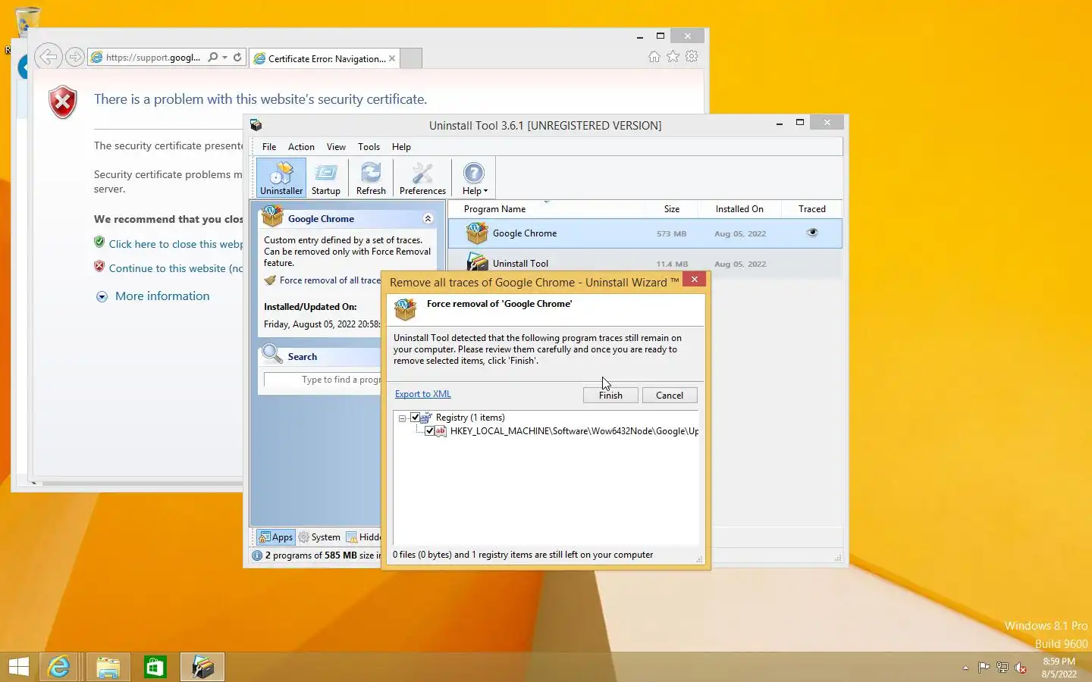Switch to the Hidden tab

(363, 537)
